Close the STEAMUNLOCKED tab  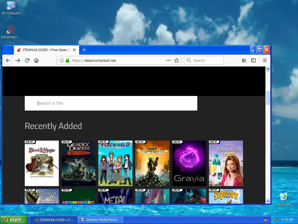74,50
